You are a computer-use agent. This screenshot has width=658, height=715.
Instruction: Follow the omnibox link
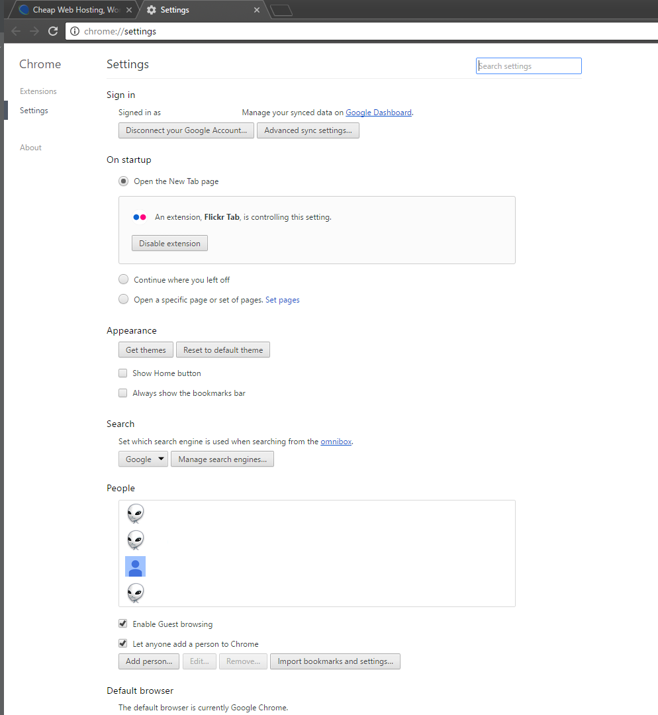(336, 442)
